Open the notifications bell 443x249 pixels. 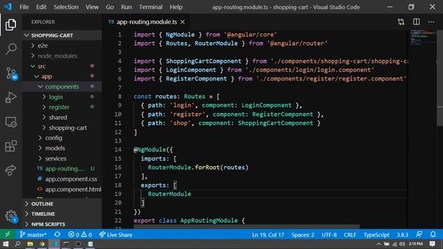[x=433, y=234]
